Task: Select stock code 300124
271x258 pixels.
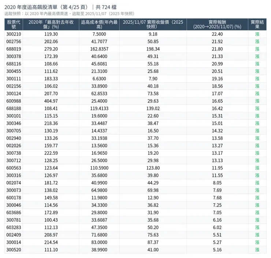Action: click(x=14, y=94)
